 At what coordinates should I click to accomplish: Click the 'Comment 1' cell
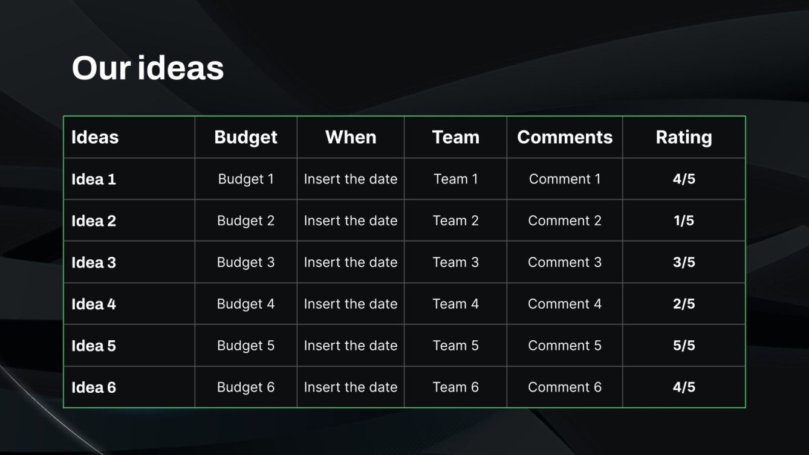coord(565,179)
